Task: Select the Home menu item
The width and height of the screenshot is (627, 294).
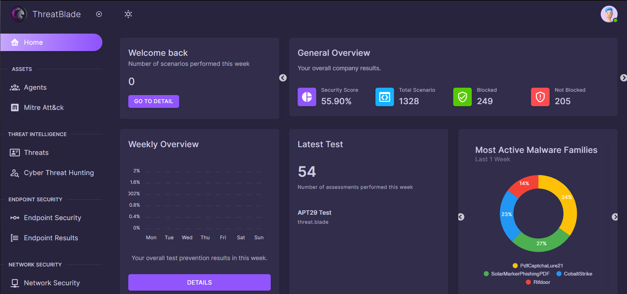Action: (51, 42)
